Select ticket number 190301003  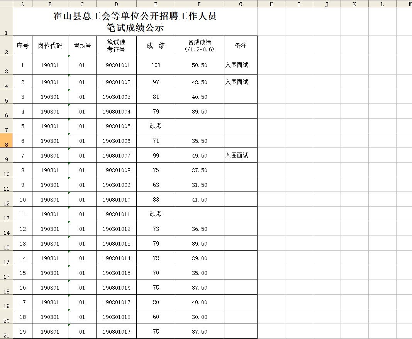116,97
